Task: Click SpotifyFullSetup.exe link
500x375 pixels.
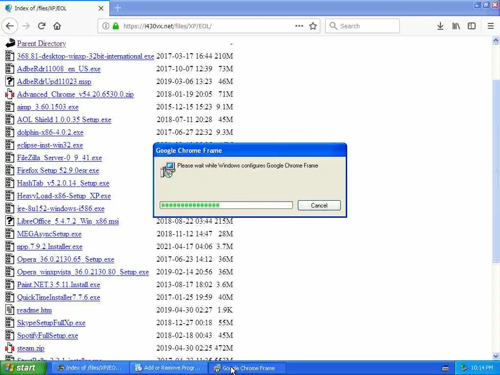Action: tap(47, 335)
